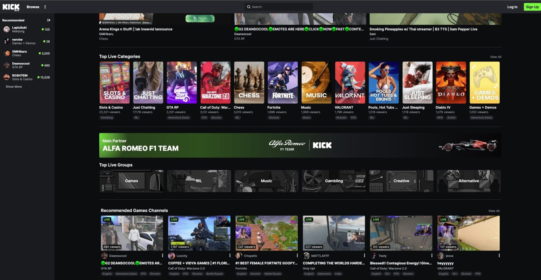Click Adventure Game tag under GTA RP category
Viewport: 541px width, 280px height.
point(179,118)
